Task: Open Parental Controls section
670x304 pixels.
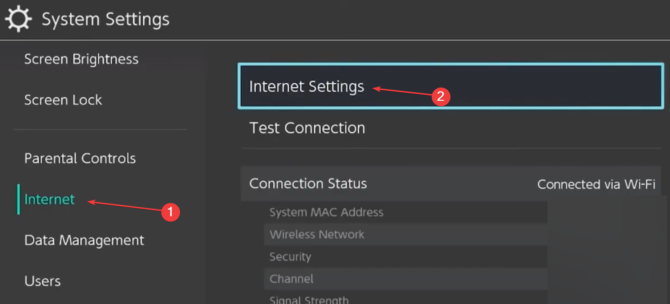Action: pyautogui.click(x=80, y=158)
